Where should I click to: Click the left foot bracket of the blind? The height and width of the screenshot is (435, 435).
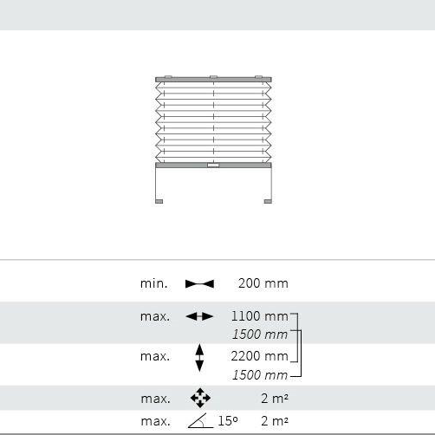tap(159, 201)
